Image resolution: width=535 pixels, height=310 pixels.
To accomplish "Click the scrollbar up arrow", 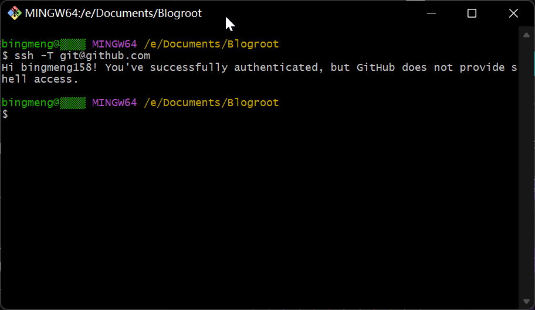I will click(x=526, y=35).
